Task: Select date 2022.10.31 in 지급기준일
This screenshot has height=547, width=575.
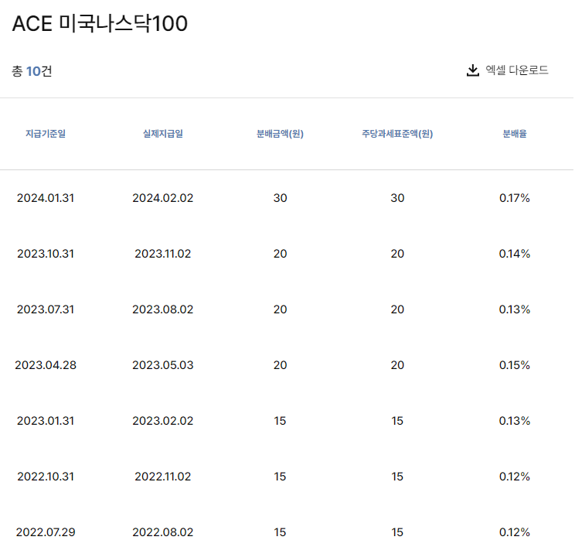Action: [46, 477]
